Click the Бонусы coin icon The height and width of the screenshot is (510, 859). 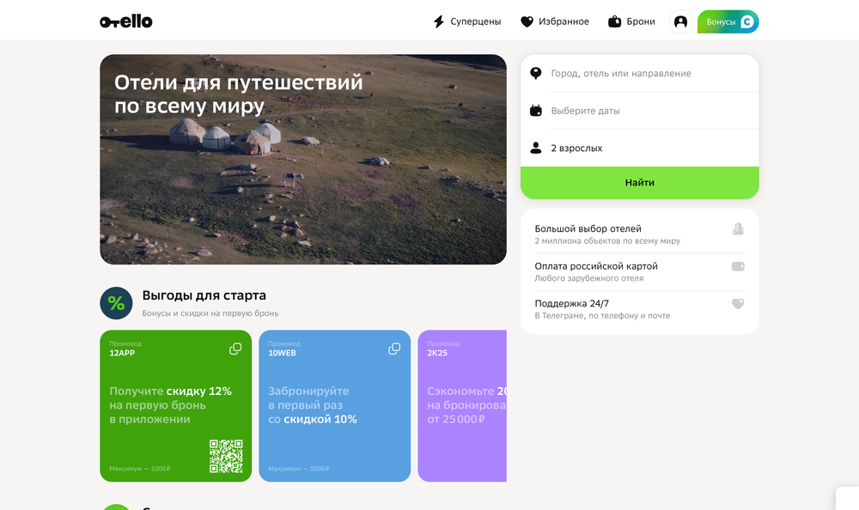(747, 21)
